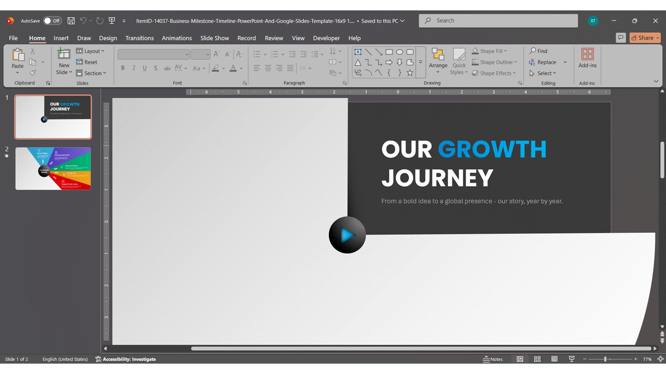
Task: Clear all formatting icon
Action: [239, 54]
